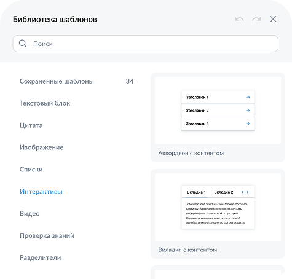This screenshot has width=292, height=279.
Task: Select the Текстовый блок category
Action: pos(45,103)
